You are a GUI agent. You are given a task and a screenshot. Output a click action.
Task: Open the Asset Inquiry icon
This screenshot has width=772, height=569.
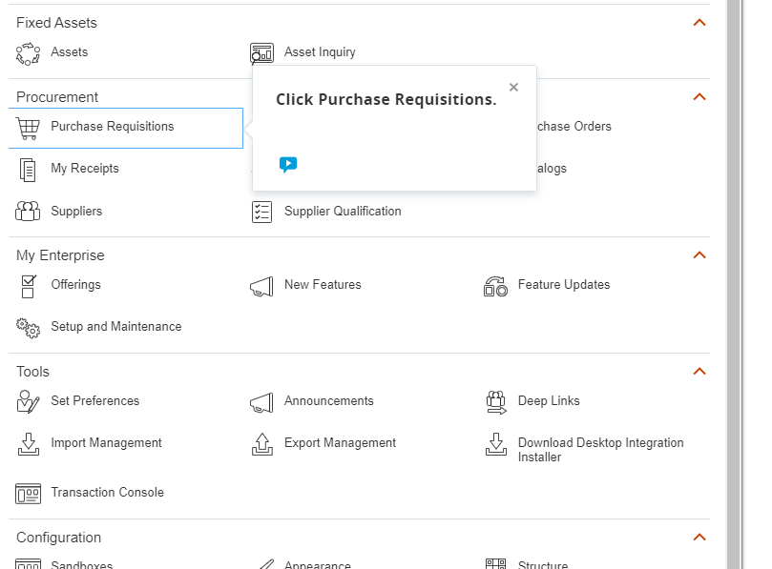point(261,53)
